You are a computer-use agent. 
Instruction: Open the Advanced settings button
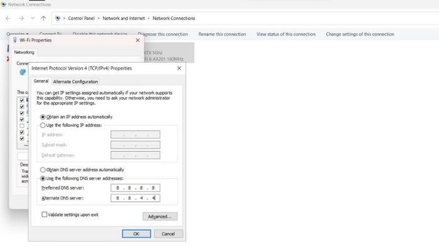pyautogui.click(x=160, y=216)
